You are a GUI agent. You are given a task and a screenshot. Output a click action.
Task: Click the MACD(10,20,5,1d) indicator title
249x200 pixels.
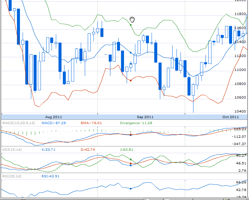tap(19, 123)
